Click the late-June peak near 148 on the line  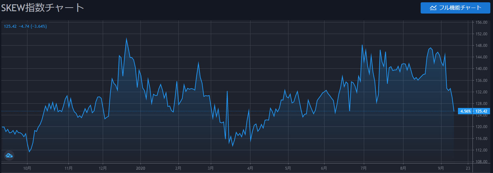point(362,45)
